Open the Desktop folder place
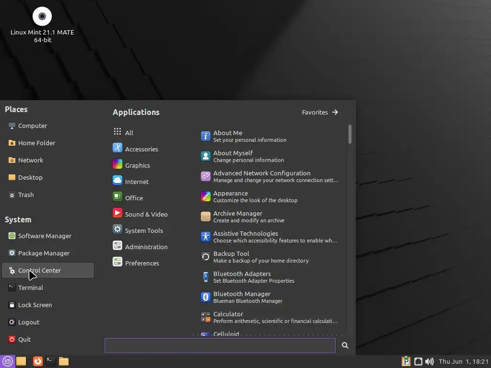491x368 pixels. [48, 177]
